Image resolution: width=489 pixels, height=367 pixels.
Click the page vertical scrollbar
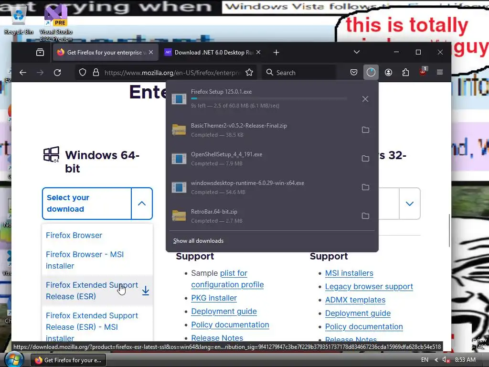(x=449, y=231)
